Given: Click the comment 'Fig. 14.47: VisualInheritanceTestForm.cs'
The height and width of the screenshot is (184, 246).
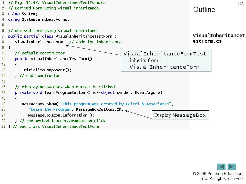Looking at the screenshot, I should [x=57, y=3].
